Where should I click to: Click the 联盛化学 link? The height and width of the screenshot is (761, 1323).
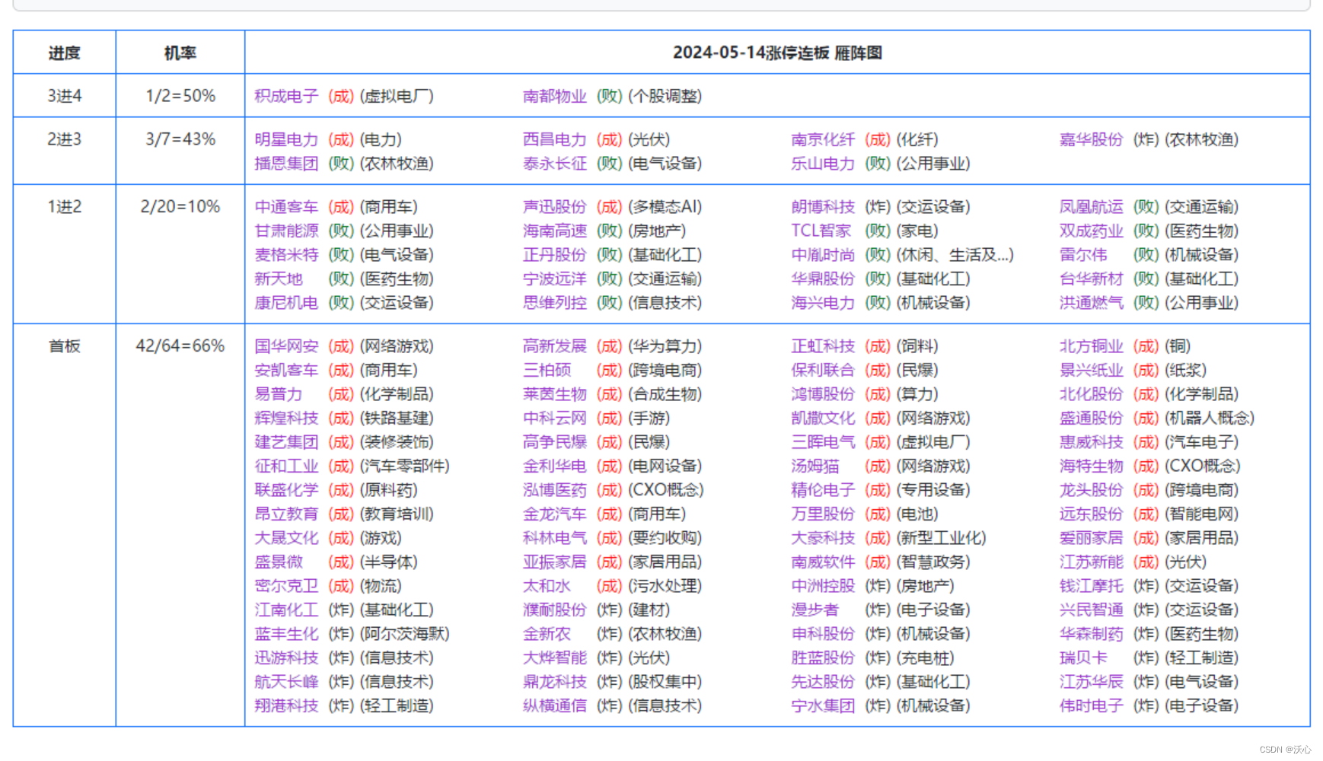286,490
